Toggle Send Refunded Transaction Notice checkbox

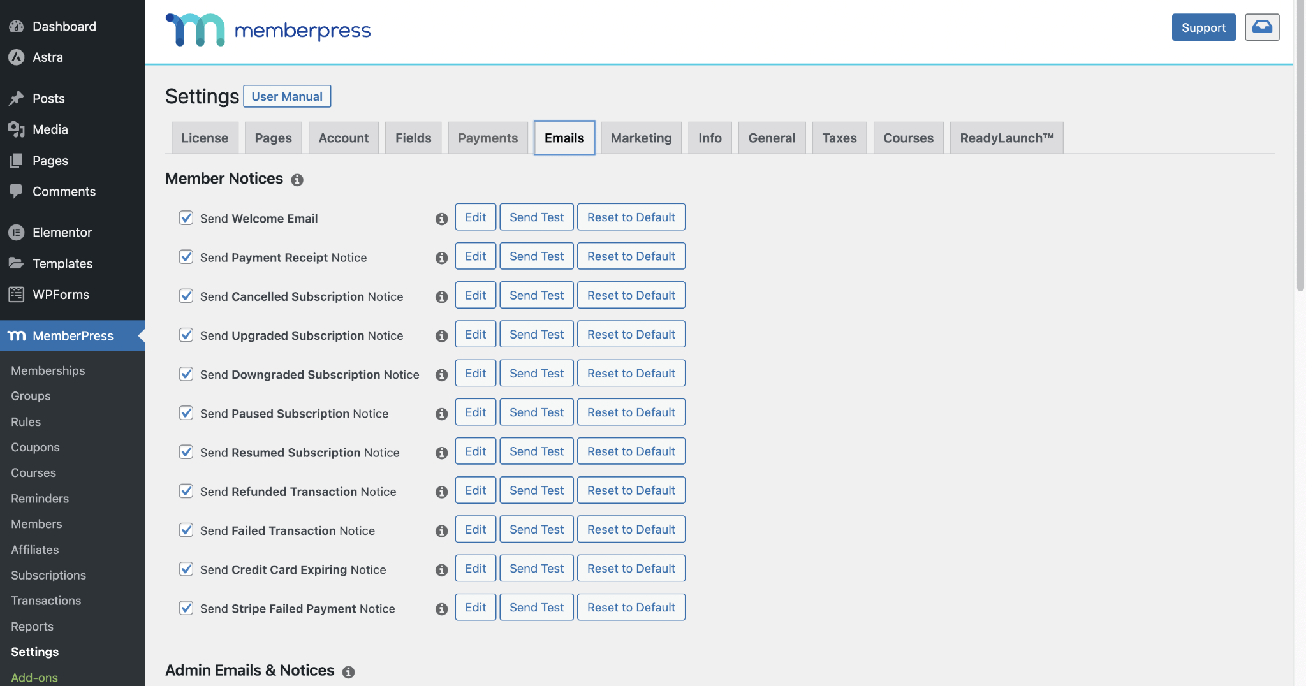(186, 491)
